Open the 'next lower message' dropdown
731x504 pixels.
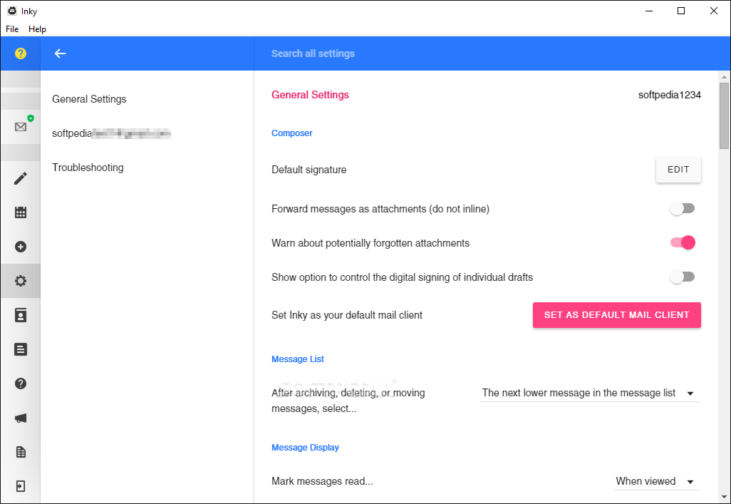click(x=589, y=393)
